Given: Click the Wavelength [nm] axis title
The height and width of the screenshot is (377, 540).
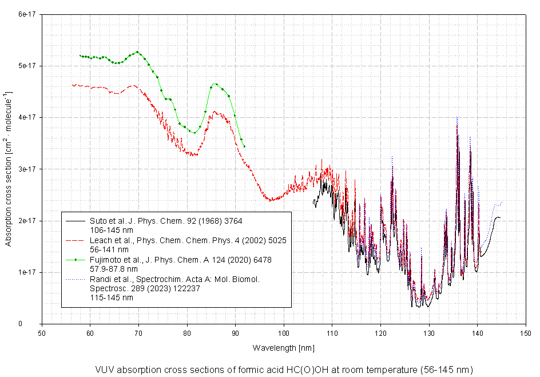Looking at the screenshot, I should 284,348.
